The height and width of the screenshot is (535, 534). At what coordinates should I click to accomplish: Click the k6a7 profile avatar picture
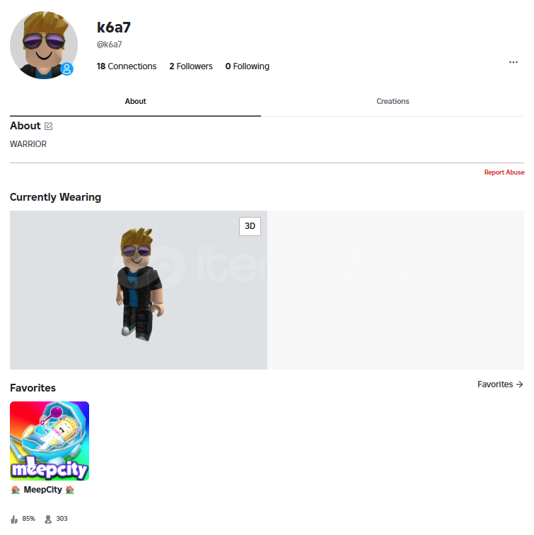pyautogui.click(x=44, y=45)
